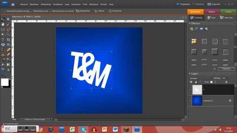Viewport: 237px width, 133px height.
Task: Open the Dekking opacity dropdown arrow
Action: pos(228,78)
